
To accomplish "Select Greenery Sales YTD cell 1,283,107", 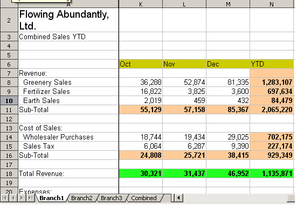I will 272,83.
